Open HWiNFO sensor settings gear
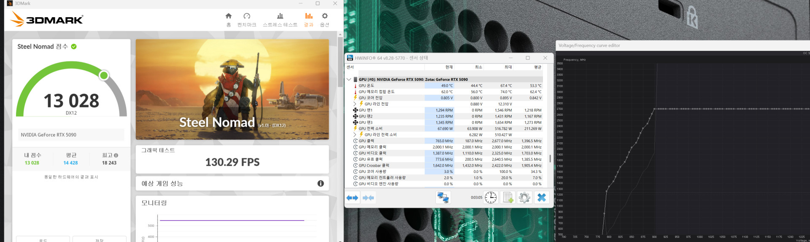Image resolution: width=810 pixels, height=242 pixels. click(x=524, y=197)
